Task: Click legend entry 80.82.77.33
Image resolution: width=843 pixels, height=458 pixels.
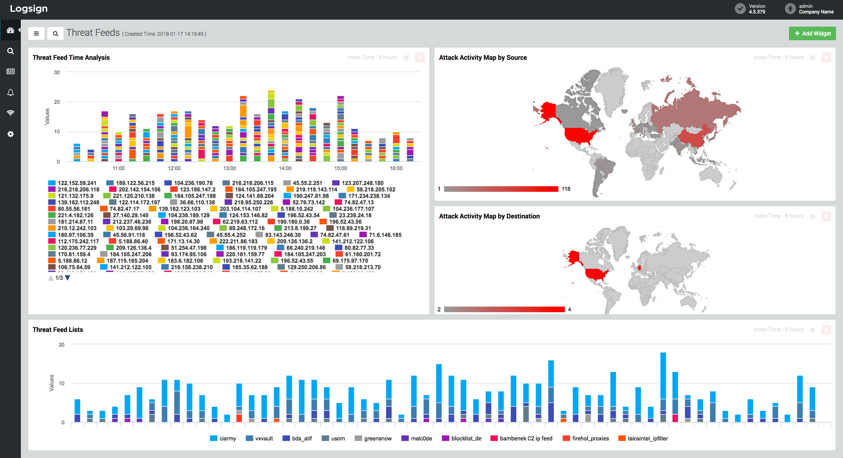Action: click(355, 248)
